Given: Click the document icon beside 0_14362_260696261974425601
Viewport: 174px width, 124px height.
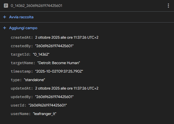Looking at the screenshot, I should click(6, 6).
